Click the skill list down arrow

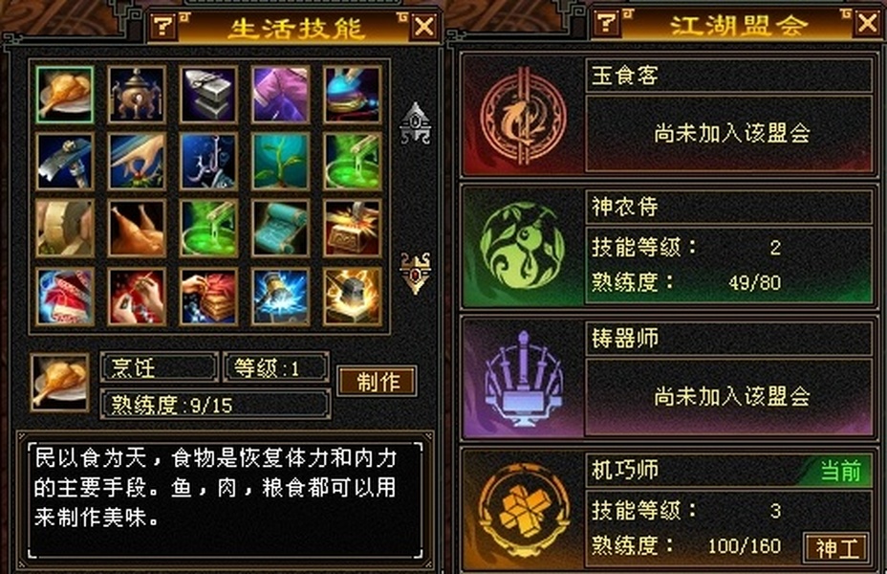click(x=416, y=273)
